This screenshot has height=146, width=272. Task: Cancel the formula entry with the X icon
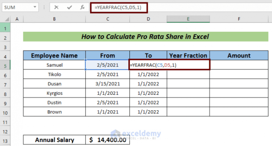[56, 7]
